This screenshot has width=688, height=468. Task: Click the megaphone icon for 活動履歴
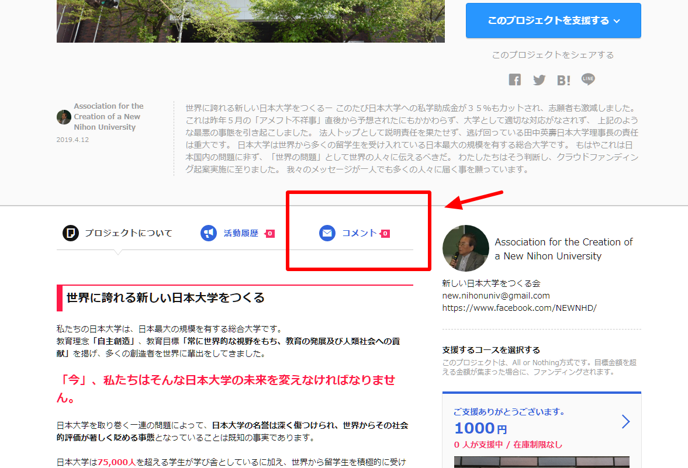(x=209, y=233)
